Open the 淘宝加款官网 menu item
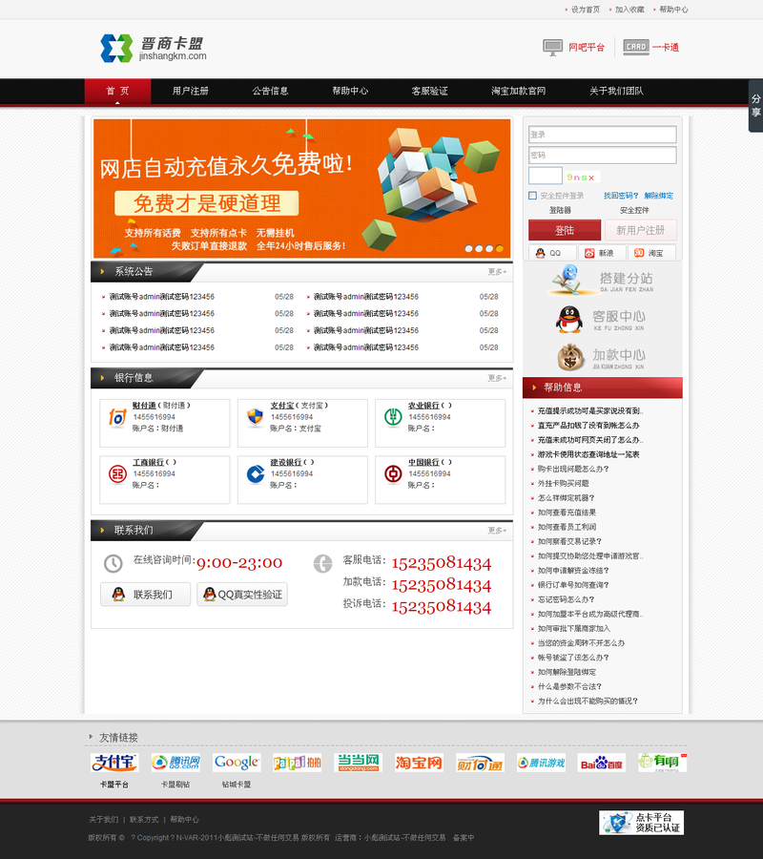This screenshot has width=763, height=859. click(x=523, y=93)
